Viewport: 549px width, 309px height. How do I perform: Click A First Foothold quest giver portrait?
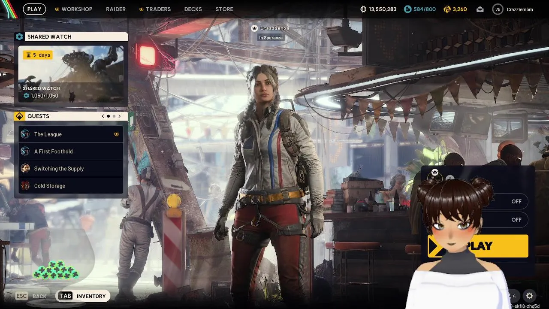tap(25, 151)
